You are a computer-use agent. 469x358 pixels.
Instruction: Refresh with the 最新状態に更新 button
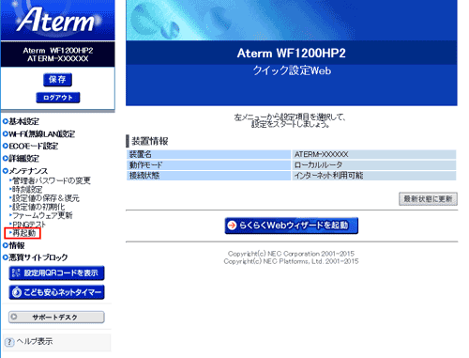[428, 199]
